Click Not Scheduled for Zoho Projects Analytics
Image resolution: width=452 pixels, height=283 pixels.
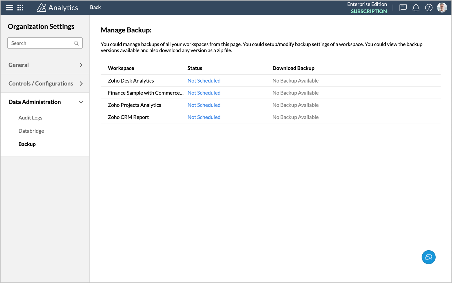click(x=204, y=105)
